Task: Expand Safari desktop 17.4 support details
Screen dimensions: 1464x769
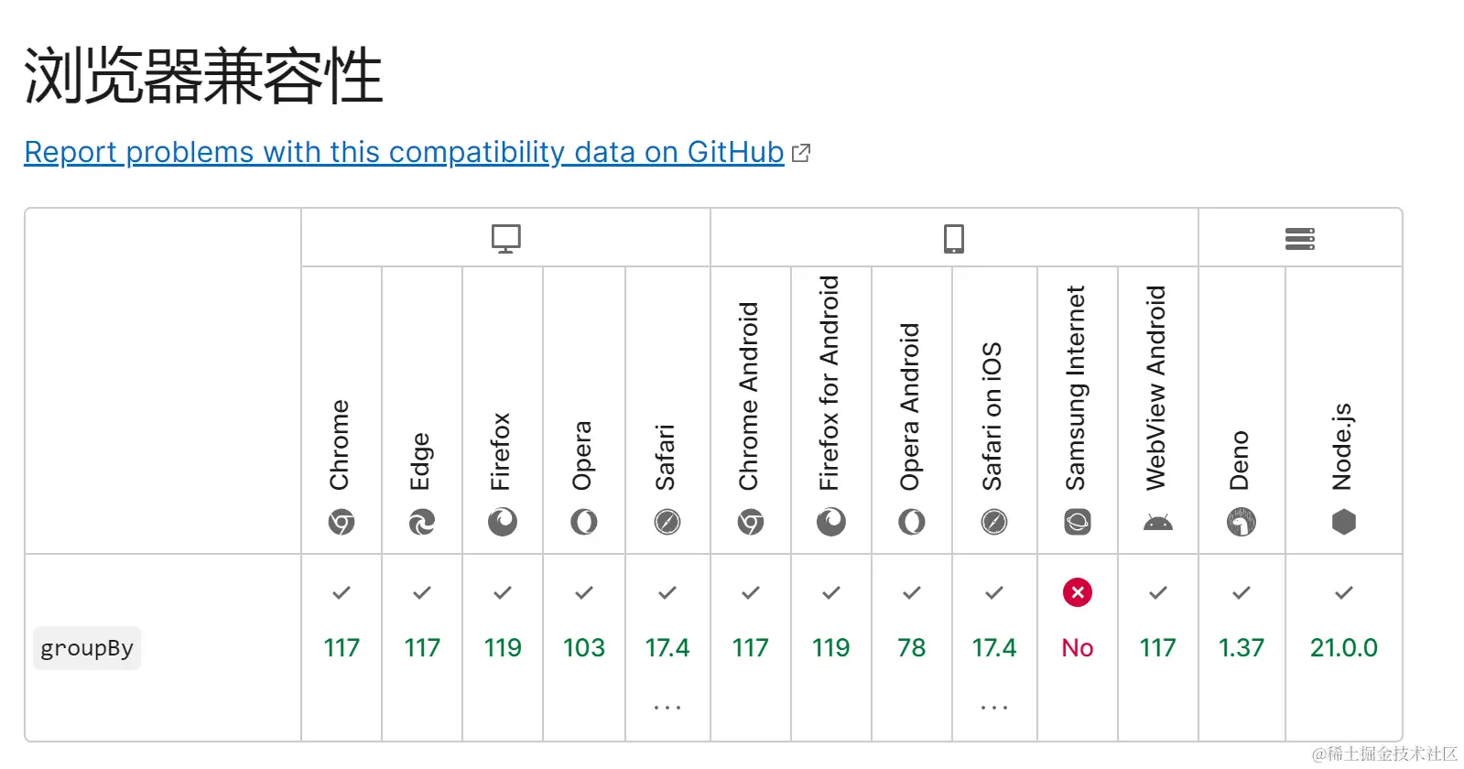Action: (x=667, y=707)
